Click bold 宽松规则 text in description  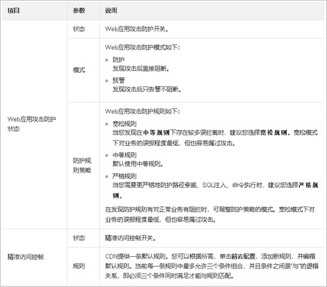(274, 133)
